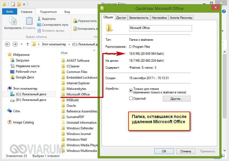Click the Oracle folder icon
Image resolution: width=229 pixels, height=161 pixels.
(63, 105)
